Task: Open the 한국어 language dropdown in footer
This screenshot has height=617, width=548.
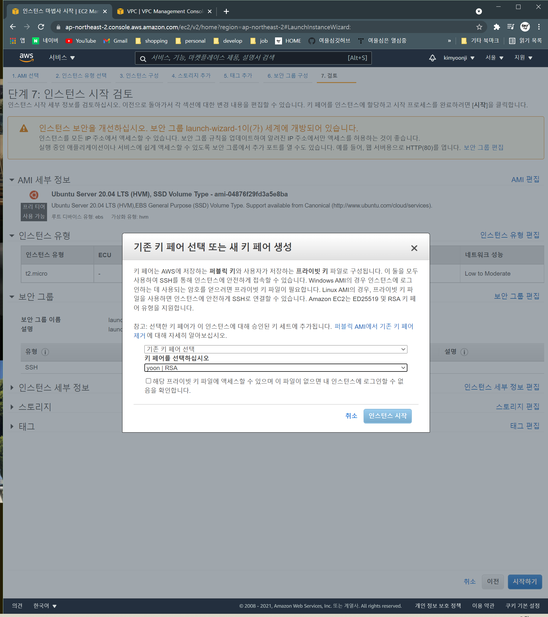Action: (x=45, y=606)
